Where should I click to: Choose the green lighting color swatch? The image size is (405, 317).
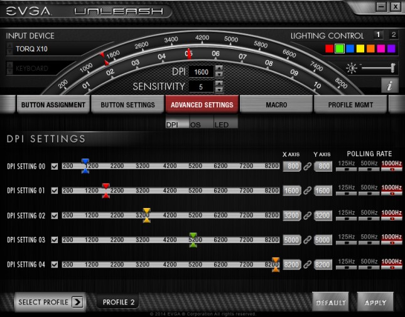click(340, 48)
